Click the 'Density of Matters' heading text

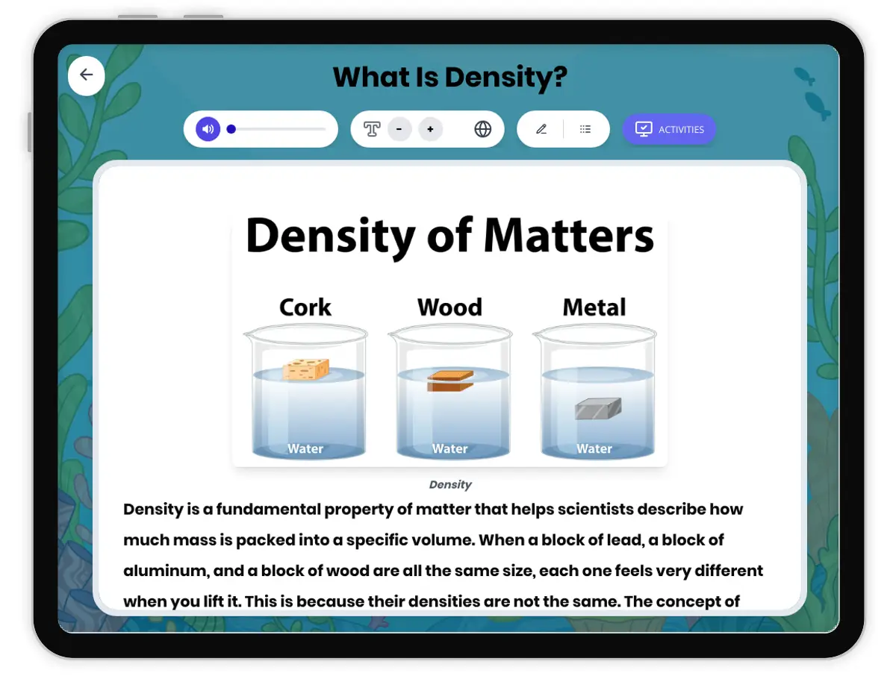(449, 235)
